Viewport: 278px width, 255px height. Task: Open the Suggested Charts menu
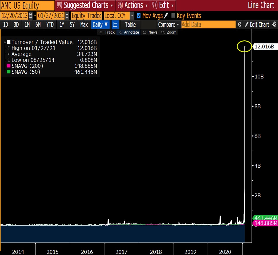(85, 5)
